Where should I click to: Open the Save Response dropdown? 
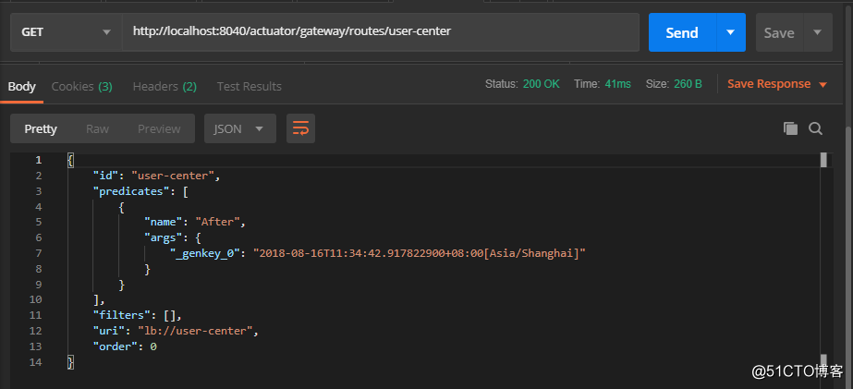coord(777,84)
